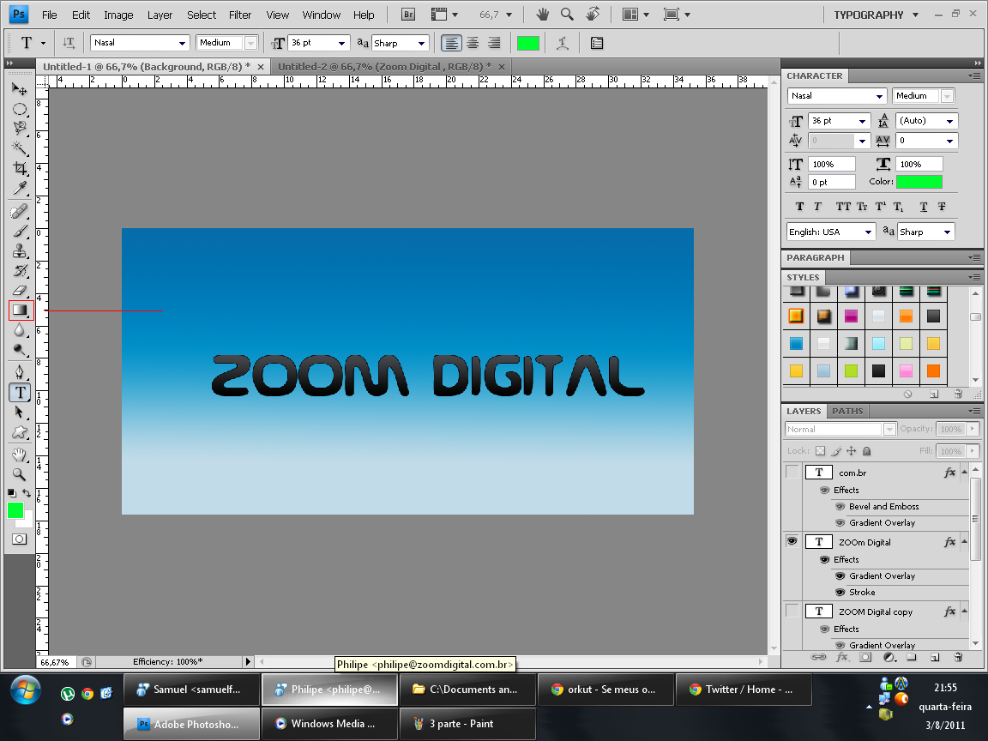Open the Nasal font dropdown in options bar
Screen dimensions: 988x741
click(x=182, y=43)
